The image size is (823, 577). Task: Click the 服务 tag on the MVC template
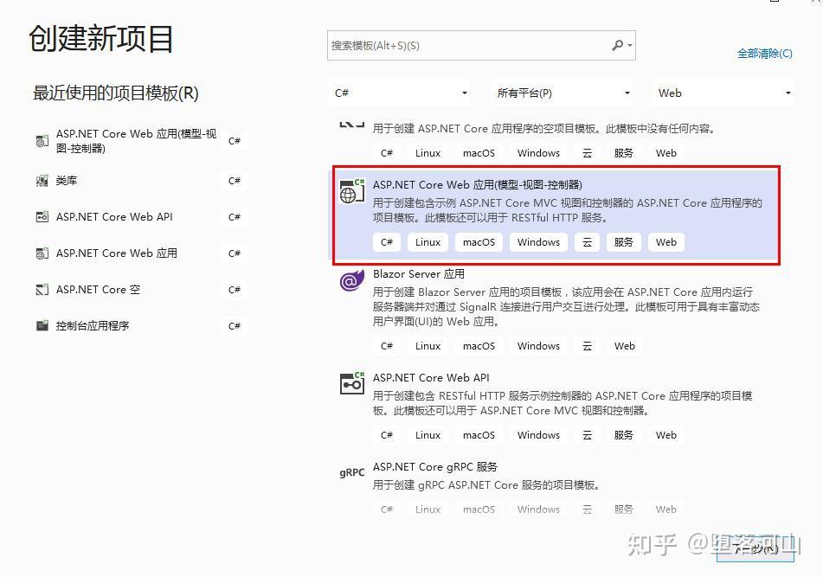[624, 242]
